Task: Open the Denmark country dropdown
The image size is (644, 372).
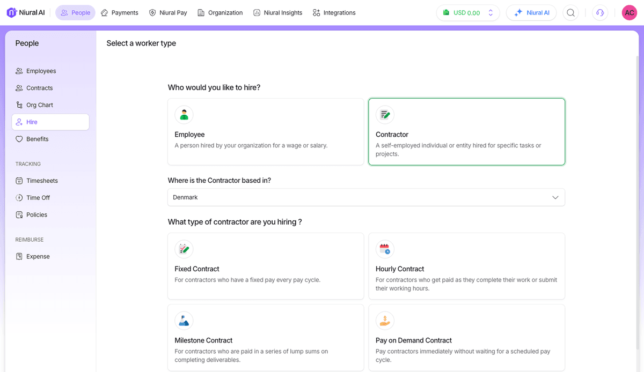Action: tap(366, 197)
